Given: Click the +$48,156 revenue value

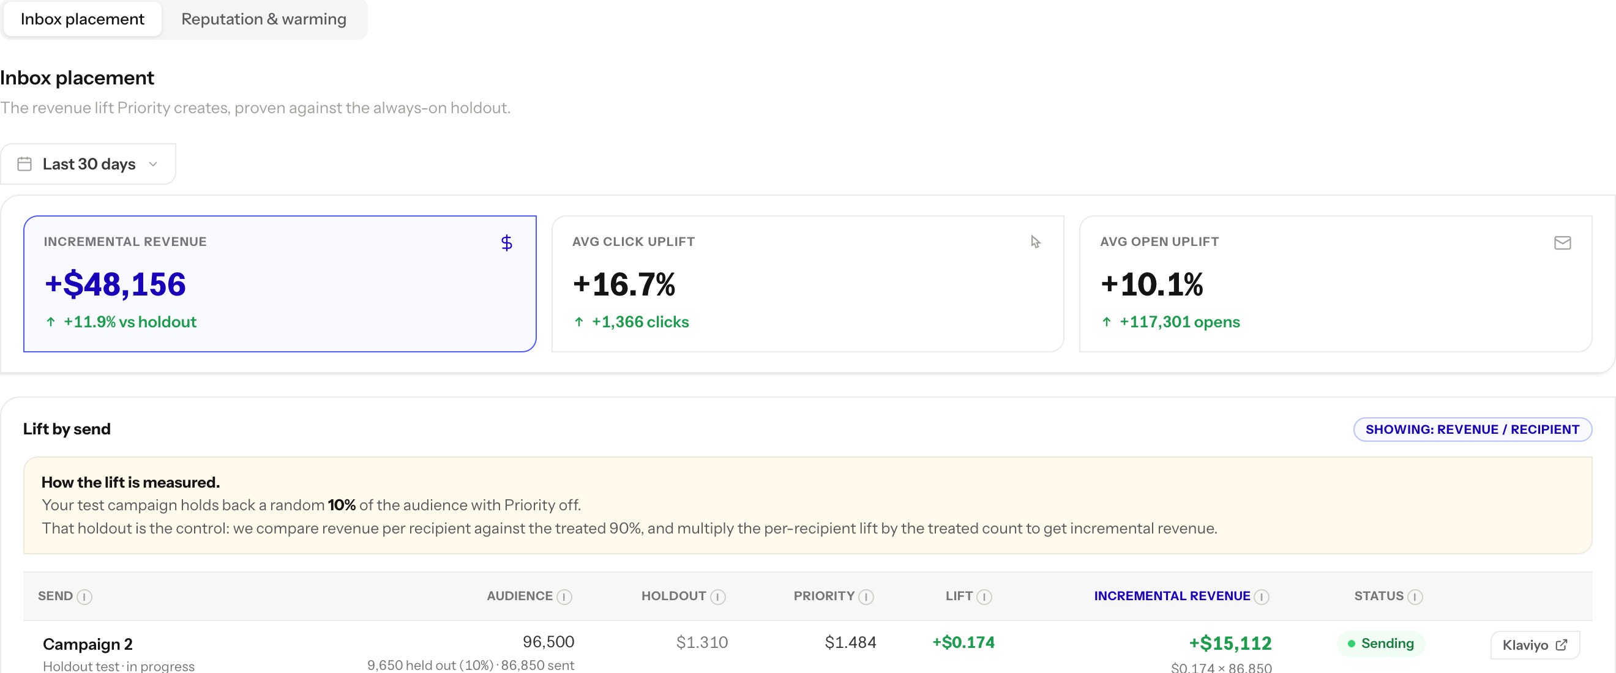Looking at the screenshot, I should click(116, 284).
